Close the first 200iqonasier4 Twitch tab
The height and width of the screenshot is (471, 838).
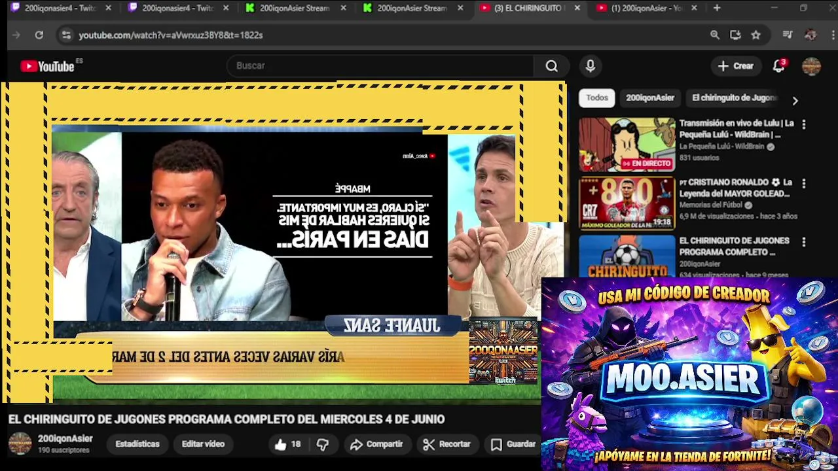tap(108, 8)
